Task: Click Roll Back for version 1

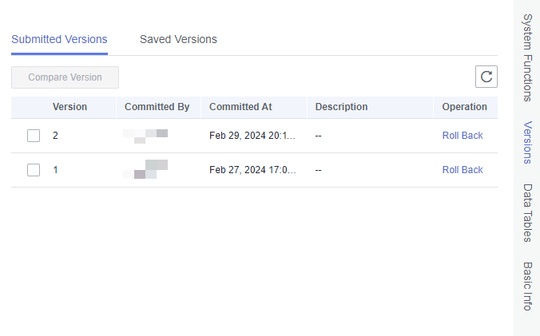Action: (463, 170)
